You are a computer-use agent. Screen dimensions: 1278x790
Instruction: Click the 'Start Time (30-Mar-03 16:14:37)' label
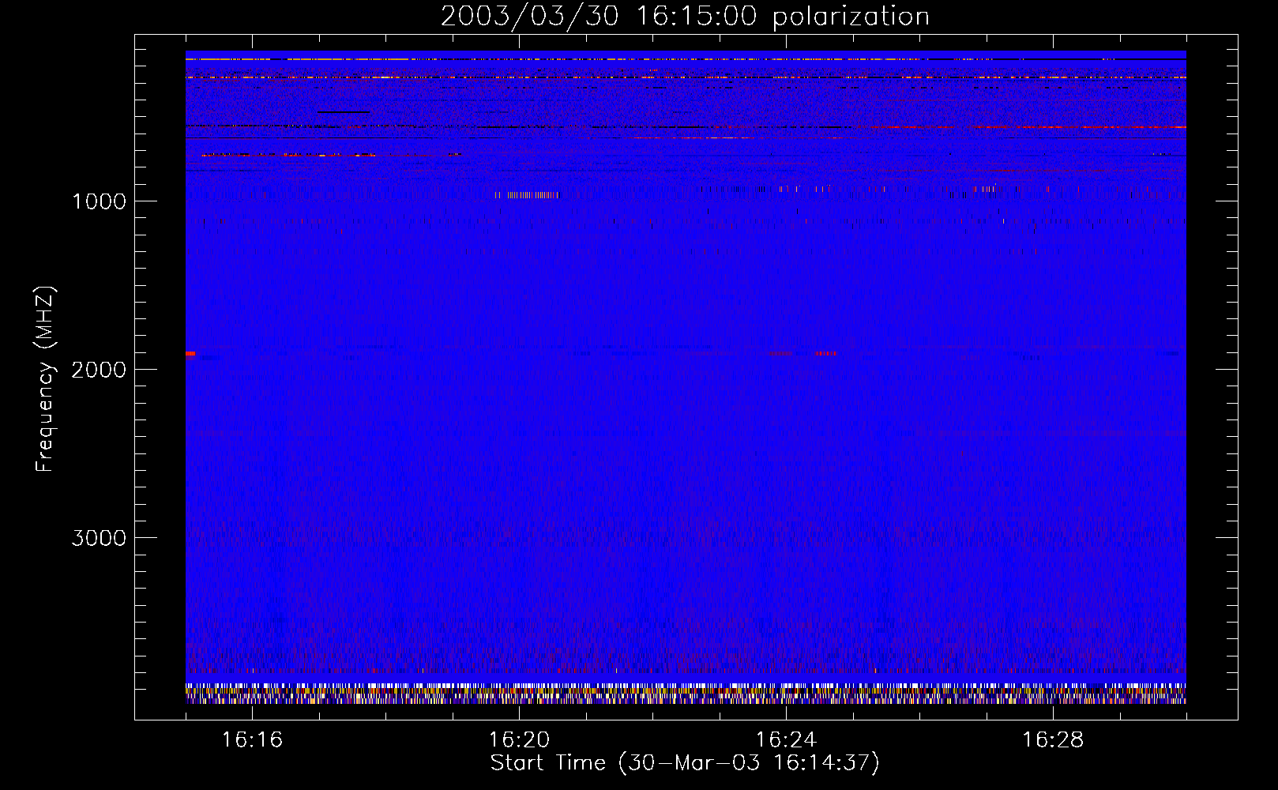[685, 763]
